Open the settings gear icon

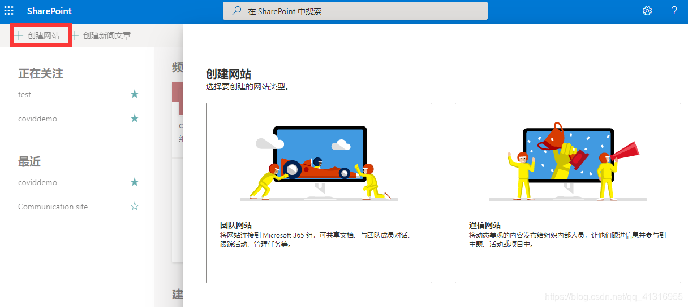647,11
